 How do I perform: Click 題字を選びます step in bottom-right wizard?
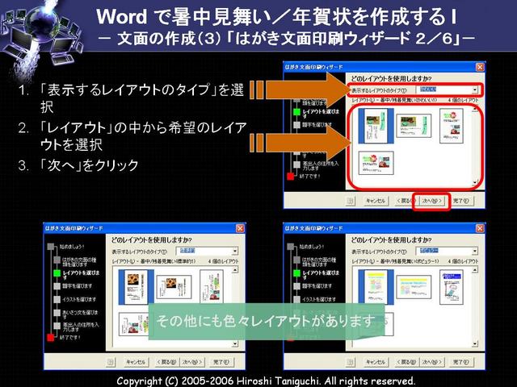(x=313, y=286)
